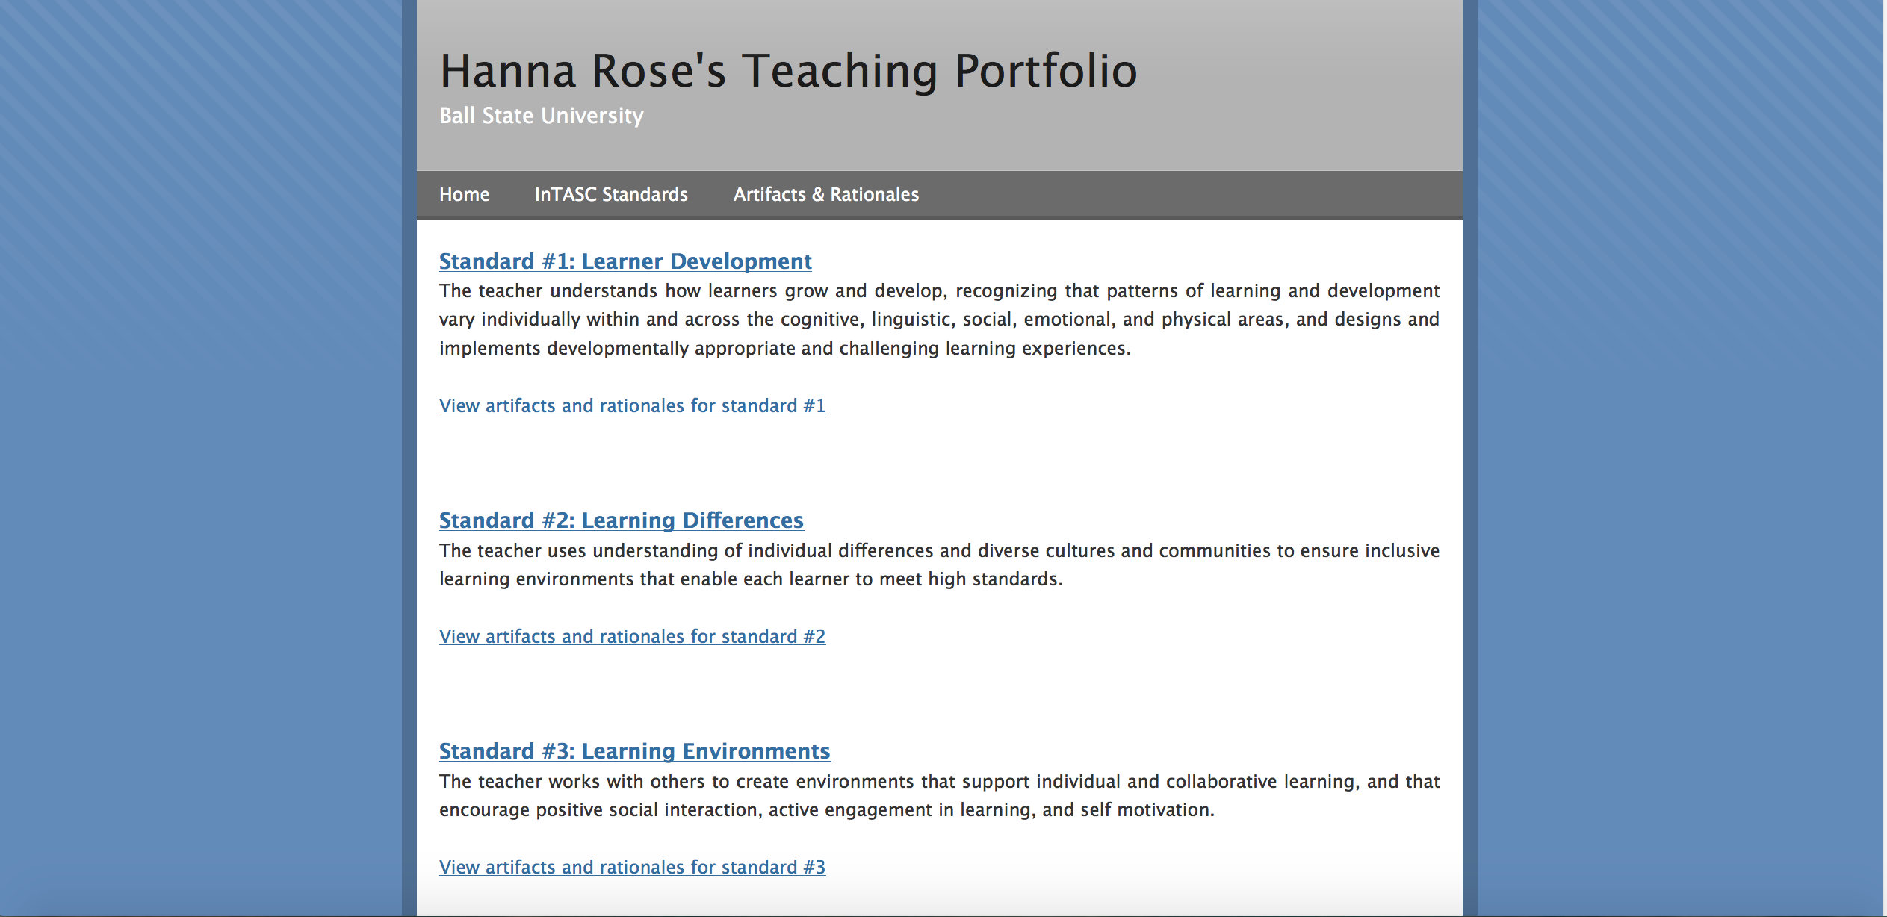1887x917 pixels.
Task: Click the Ball State University subtitle
Action: point(541,116)
